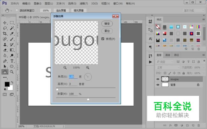The width and height of the screenshot is (207, 129).
Task: Swap foreground and background colors
Action: (12, 82)
